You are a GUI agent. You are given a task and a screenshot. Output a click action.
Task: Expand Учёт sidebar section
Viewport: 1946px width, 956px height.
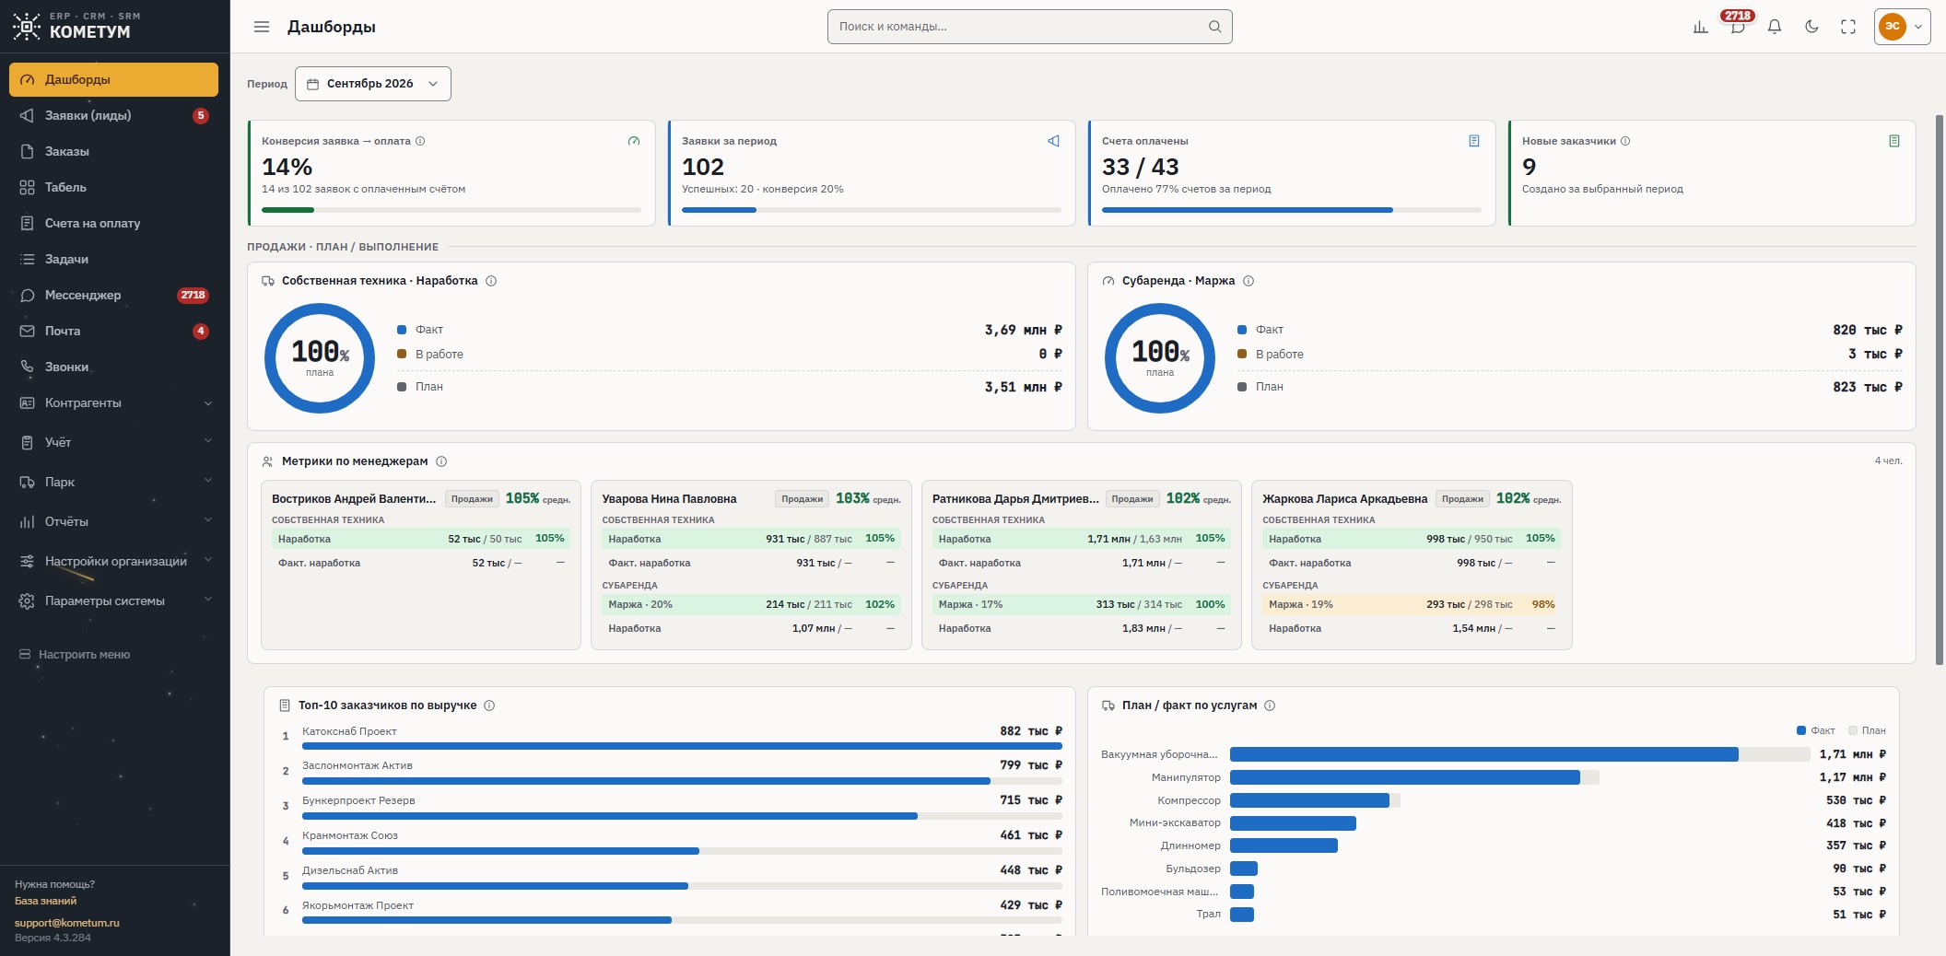114,442
